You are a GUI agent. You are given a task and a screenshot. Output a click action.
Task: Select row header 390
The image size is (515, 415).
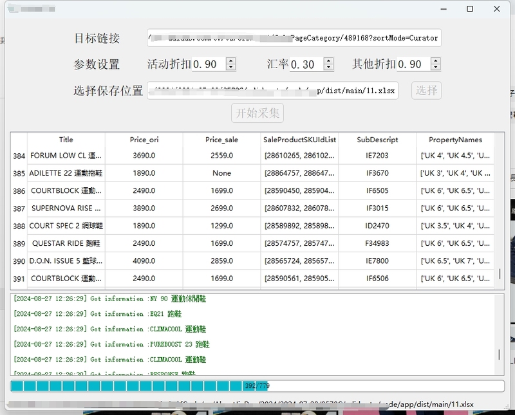pyautogui.click(x=19, y=261)
